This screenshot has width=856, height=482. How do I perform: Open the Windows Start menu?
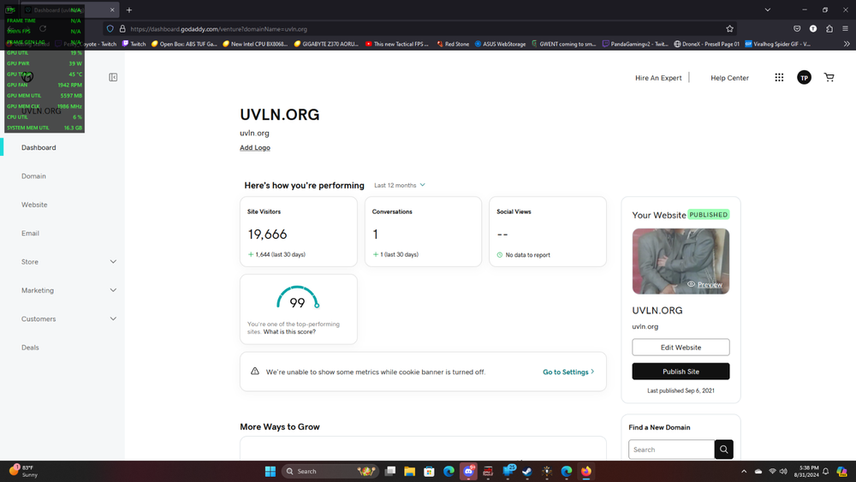(x=270, y=471)
